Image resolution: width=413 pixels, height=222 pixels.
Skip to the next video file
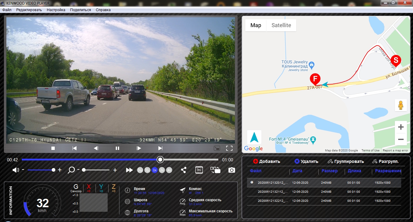(x=160, y=148)
